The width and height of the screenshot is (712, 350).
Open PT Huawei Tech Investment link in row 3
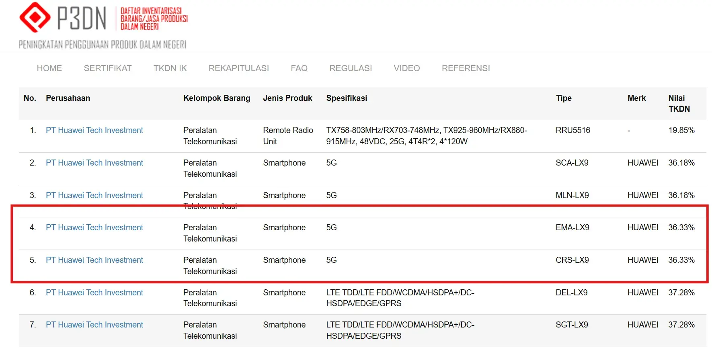[x=94, y=195]
